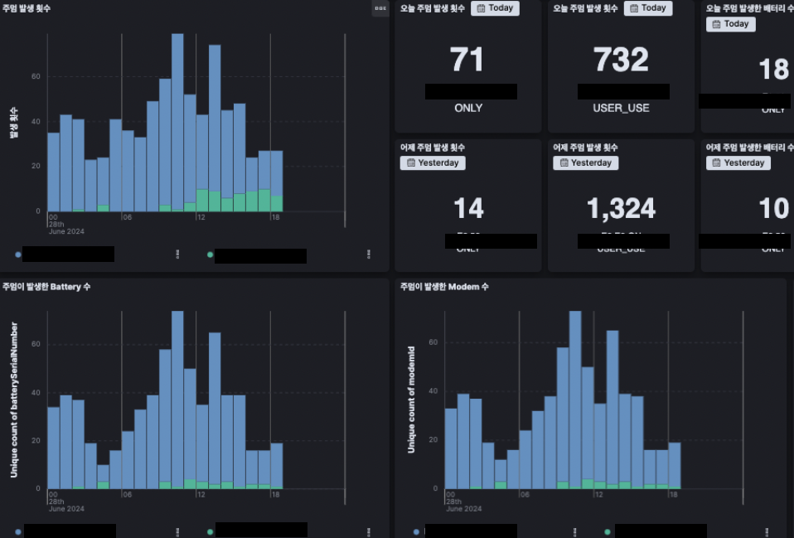Open green series legend options in Battery chart
794x538 pixels.
point(369,531)
